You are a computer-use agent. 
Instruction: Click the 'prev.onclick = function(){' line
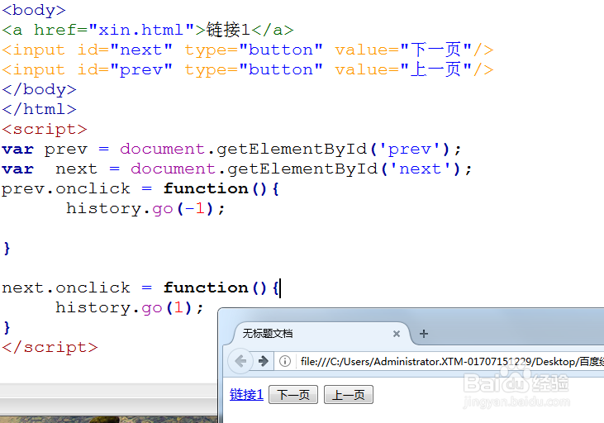[x=140, y=188]
